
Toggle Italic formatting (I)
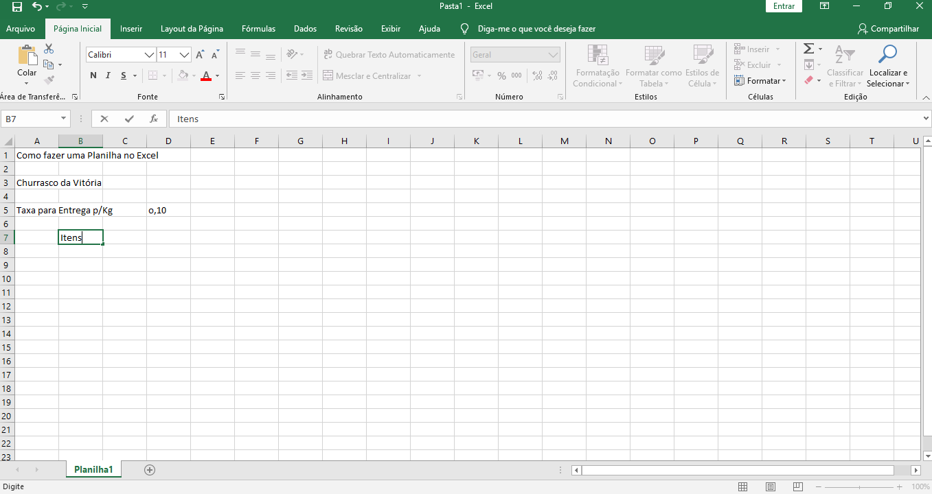pos(109,75)
